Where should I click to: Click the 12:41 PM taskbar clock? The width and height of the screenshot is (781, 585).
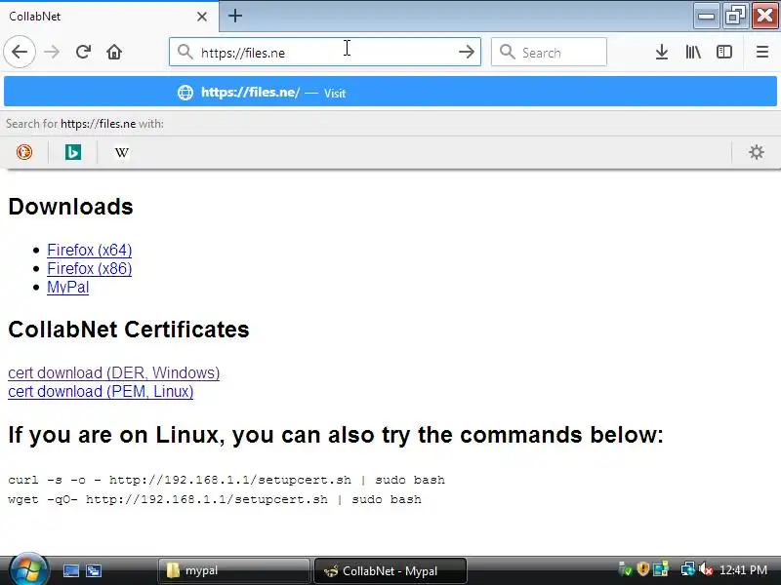pyautogui.click(x=743, y=570)
